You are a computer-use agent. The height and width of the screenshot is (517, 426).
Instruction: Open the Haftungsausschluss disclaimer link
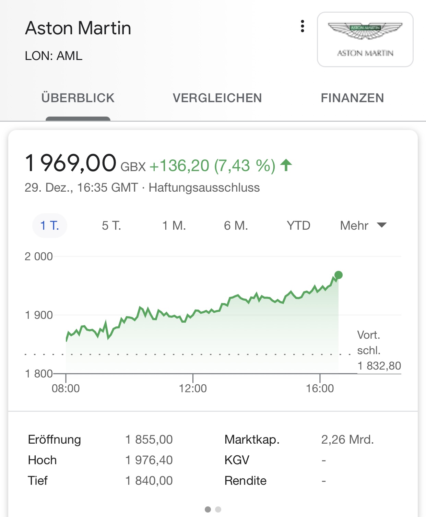click(x=204, y=188)
